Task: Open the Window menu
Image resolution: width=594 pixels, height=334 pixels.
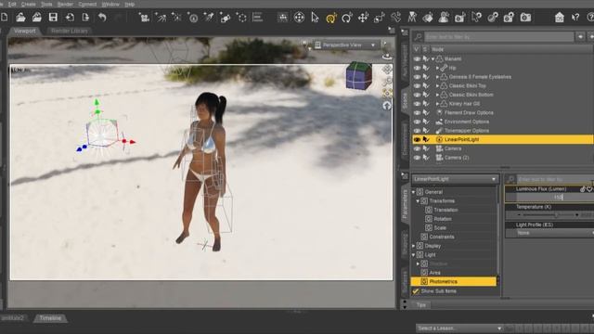Action: click(110, 4)
